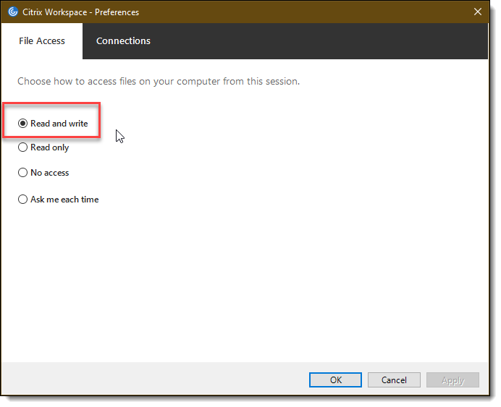This screenshot has width=501, height=407.
Task: Close the Citrix Workspace Preferences window
Action: pyautogui.click(x=478, y=12)
